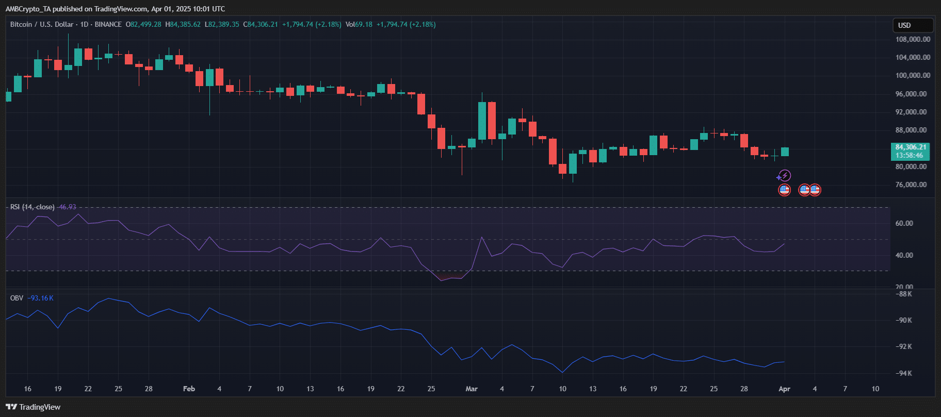Click the leftmost US flag economic event icon
The width and height of the screenshot is (941, 417).
784,190
